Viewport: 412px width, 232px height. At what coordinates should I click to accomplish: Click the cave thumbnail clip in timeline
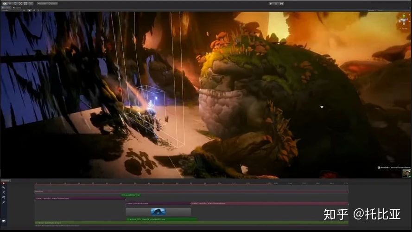[158, 212]
